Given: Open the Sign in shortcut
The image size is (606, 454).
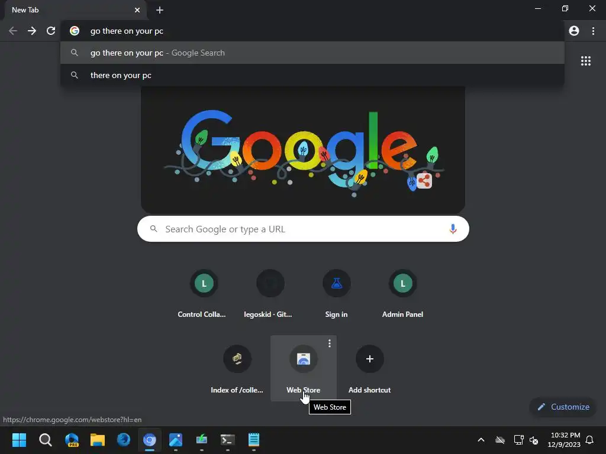Looking at the screenshot, I should tap(336, 294).
